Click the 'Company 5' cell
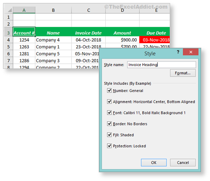This screenshot has height=181, width=210. pyautogui.click(x=53, y=54)
